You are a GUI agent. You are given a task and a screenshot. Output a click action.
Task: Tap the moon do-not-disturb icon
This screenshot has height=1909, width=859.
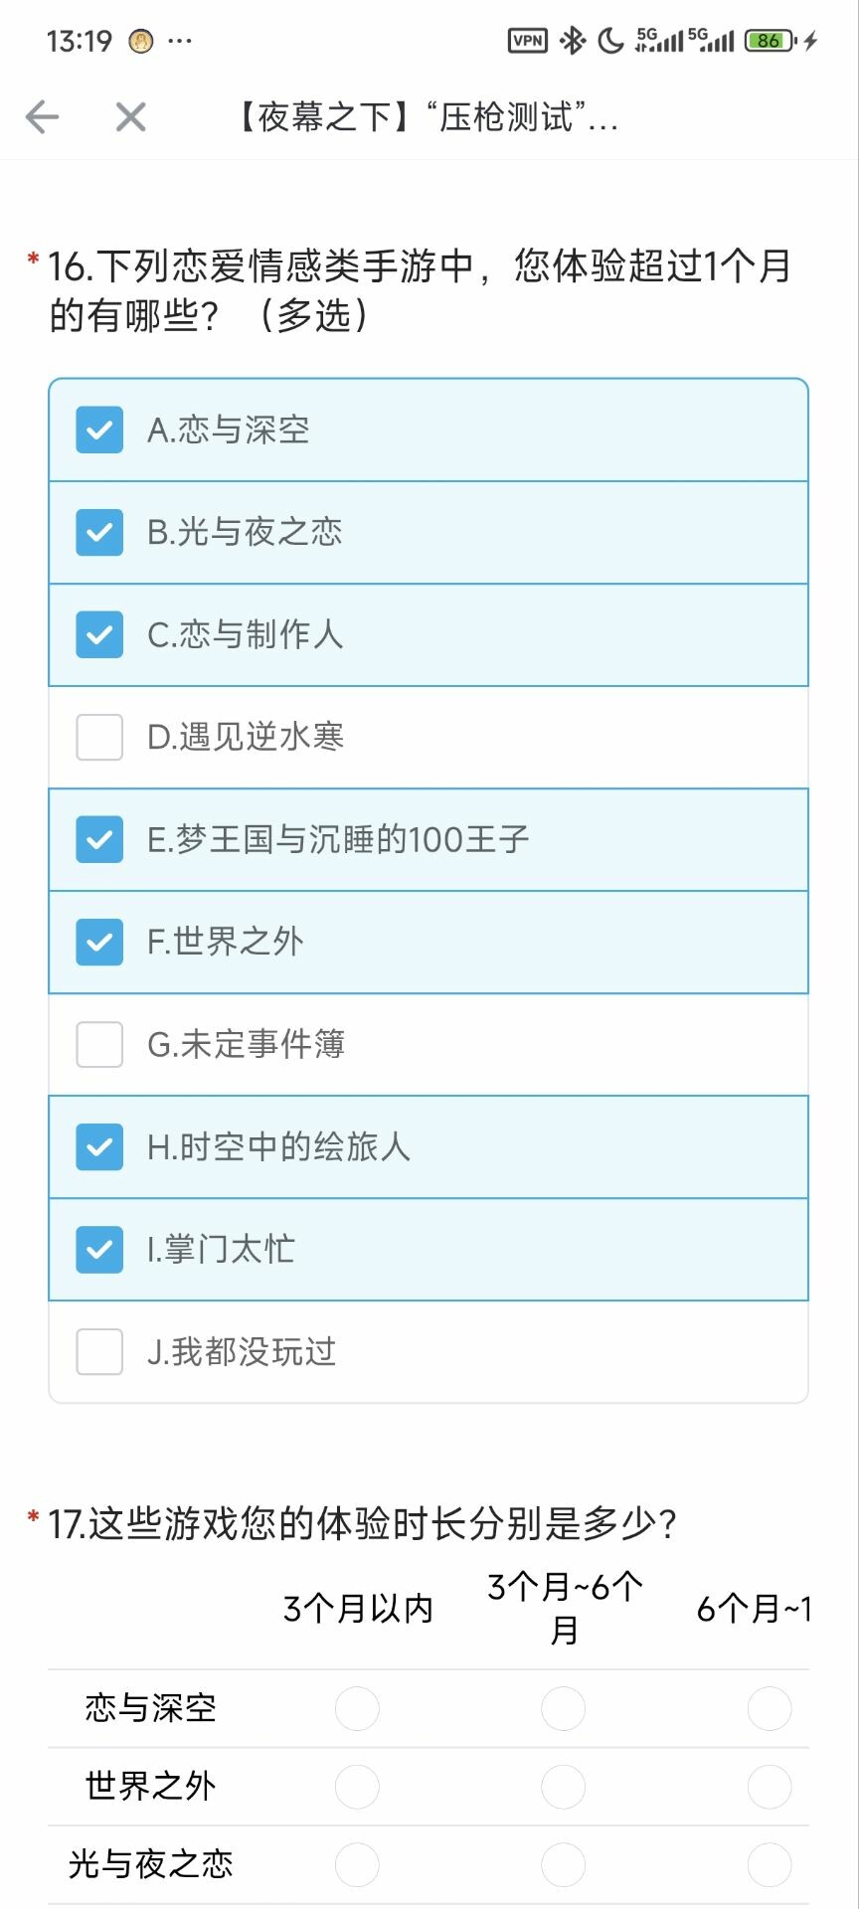click(x=610, y=41)
